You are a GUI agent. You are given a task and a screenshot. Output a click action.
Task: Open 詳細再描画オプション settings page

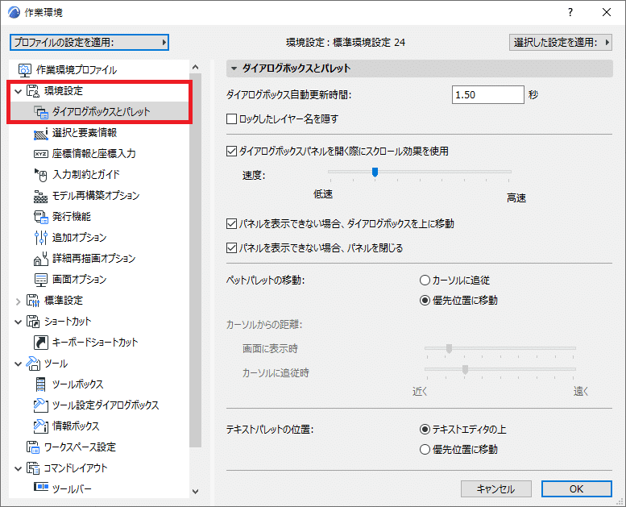click(x=94, y=259)
